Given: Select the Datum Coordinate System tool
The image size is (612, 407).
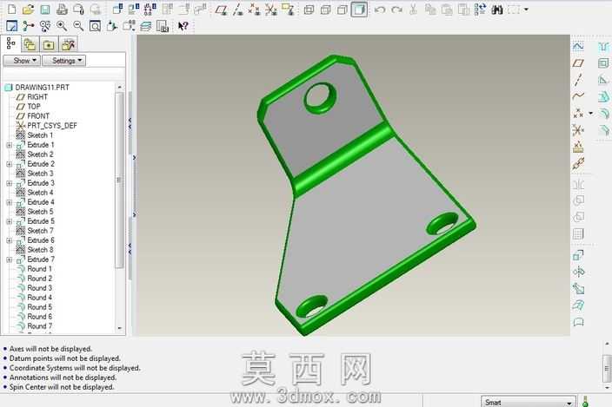Looking at the screenshot, I should [578, 129].
